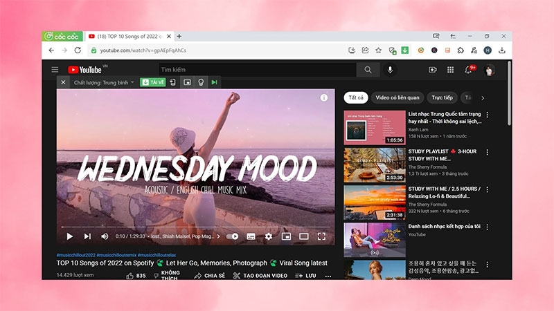Viewport: 554px width, 311px height.
Task: Toggle subtitles/captions in the player
Action: pos(251,236)
